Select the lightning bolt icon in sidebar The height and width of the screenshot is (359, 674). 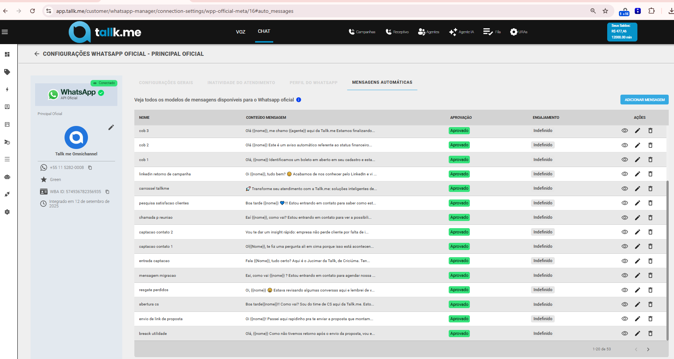tap(7, 89)
